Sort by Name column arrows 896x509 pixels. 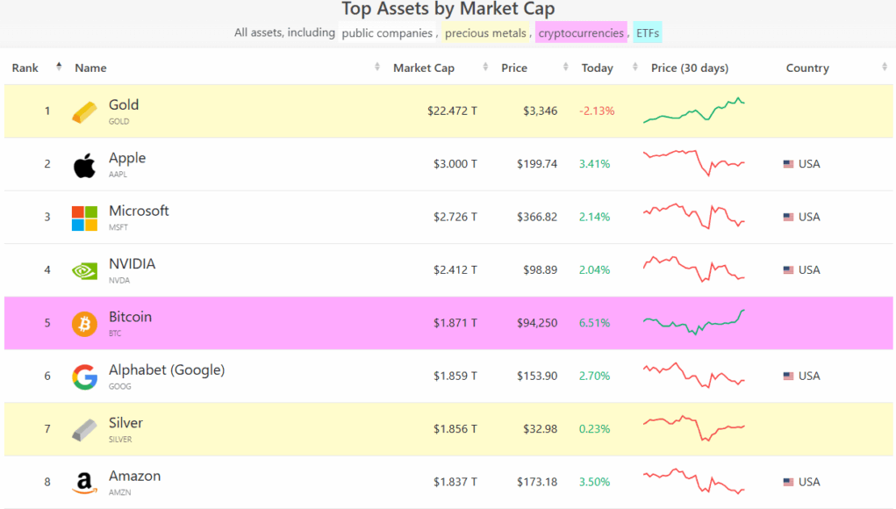pos(377,67)
